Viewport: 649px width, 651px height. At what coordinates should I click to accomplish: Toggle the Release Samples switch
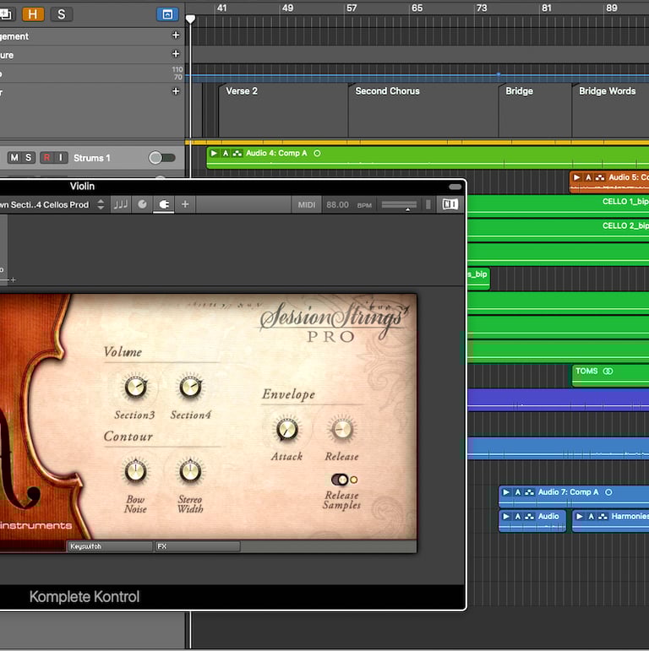coord(341,480)
